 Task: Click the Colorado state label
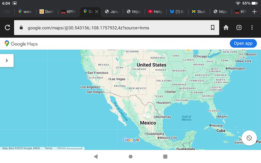coord(139,69)
